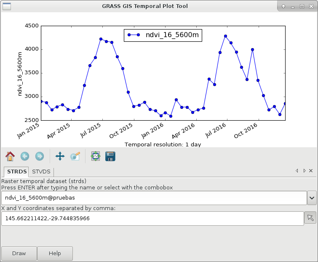The image size is (318, 262).
Task: Select the STRDS tab
Action: pyautogui.click(x=17, y=171)
